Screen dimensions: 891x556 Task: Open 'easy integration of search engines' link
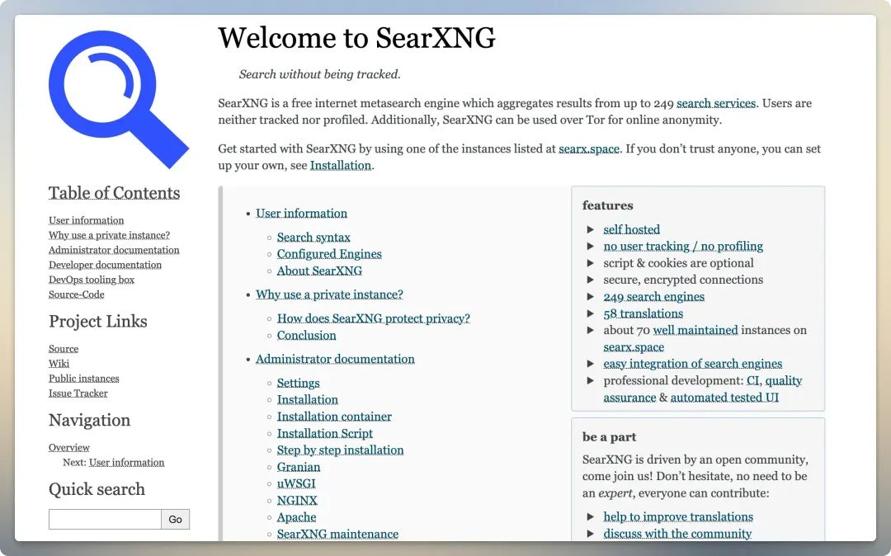pos(693,364)
